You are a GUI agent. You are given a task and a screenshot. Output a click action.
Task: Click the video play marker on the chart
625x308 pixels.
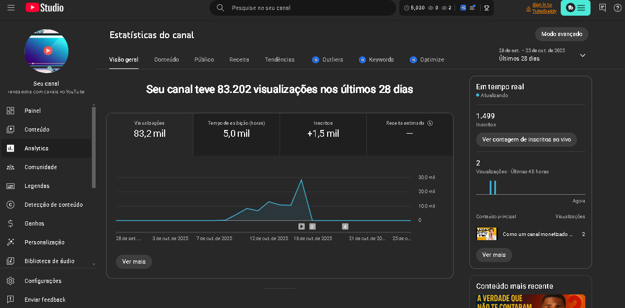[x=302, y=227]
